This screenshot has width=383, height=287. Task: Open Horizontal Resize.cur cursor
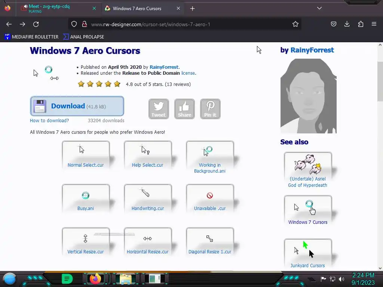(x=148, y=242)
